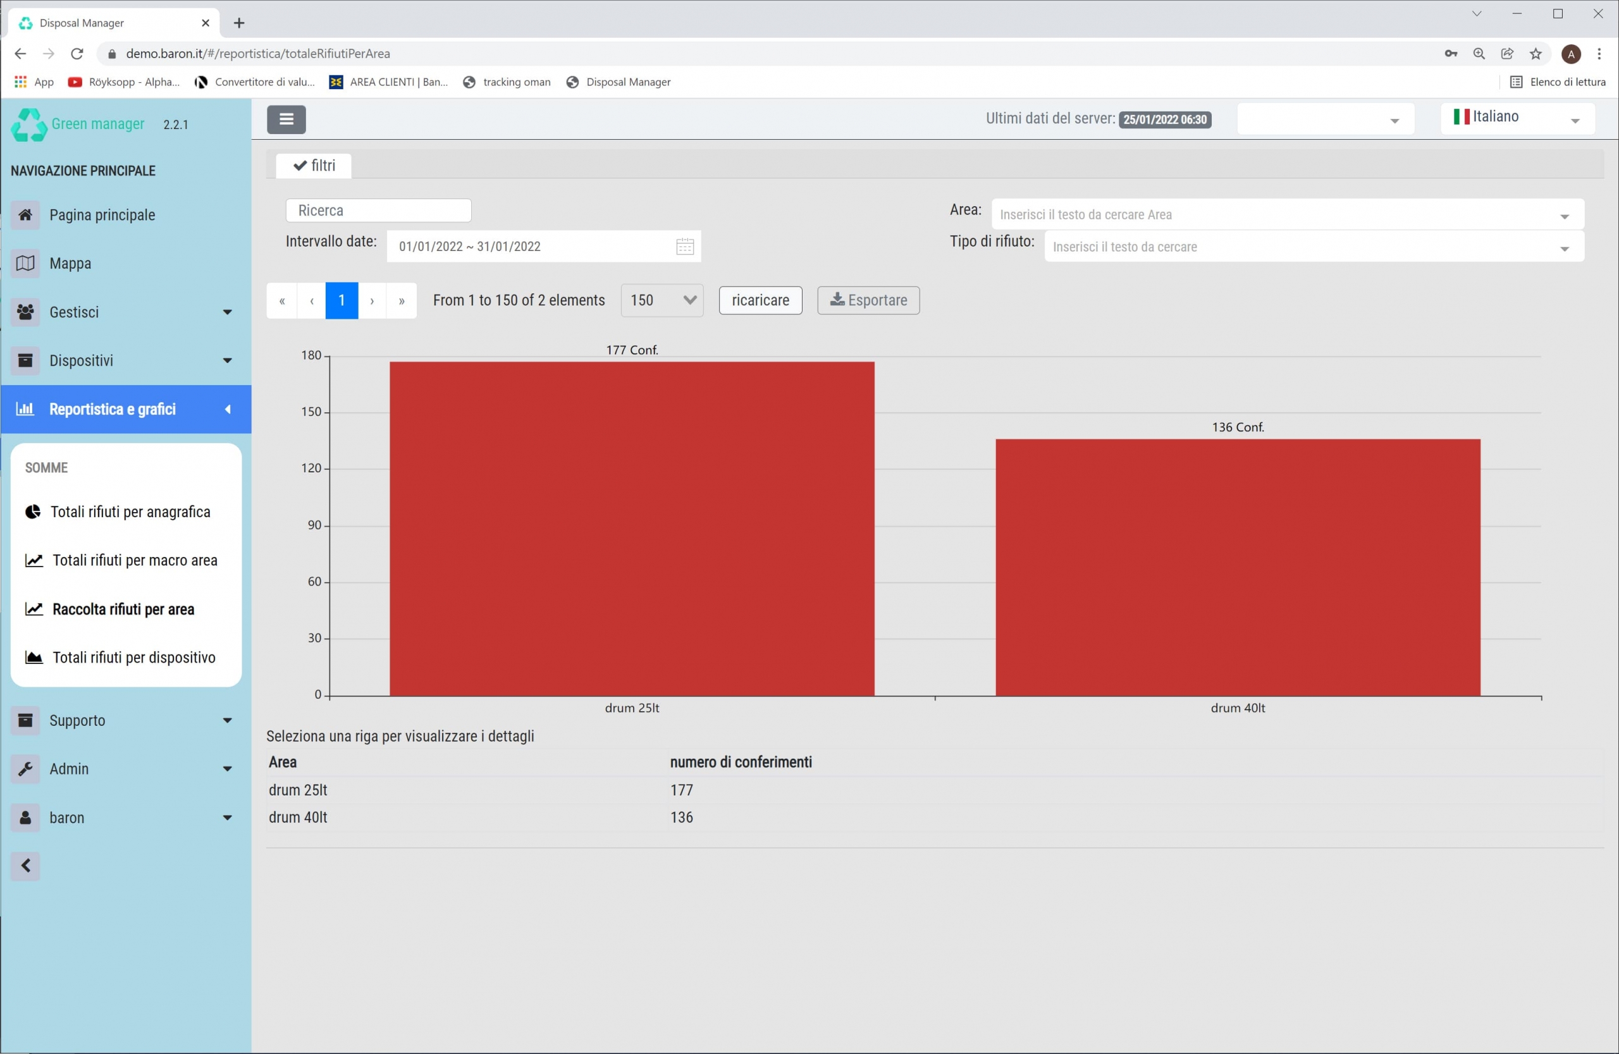Click the baron user icon

click(x=25, y=818)
